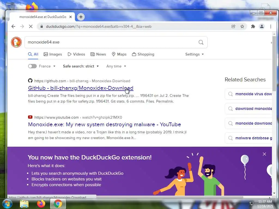
Task: Switch to the Images tab
Action: (x=53, y=54)
